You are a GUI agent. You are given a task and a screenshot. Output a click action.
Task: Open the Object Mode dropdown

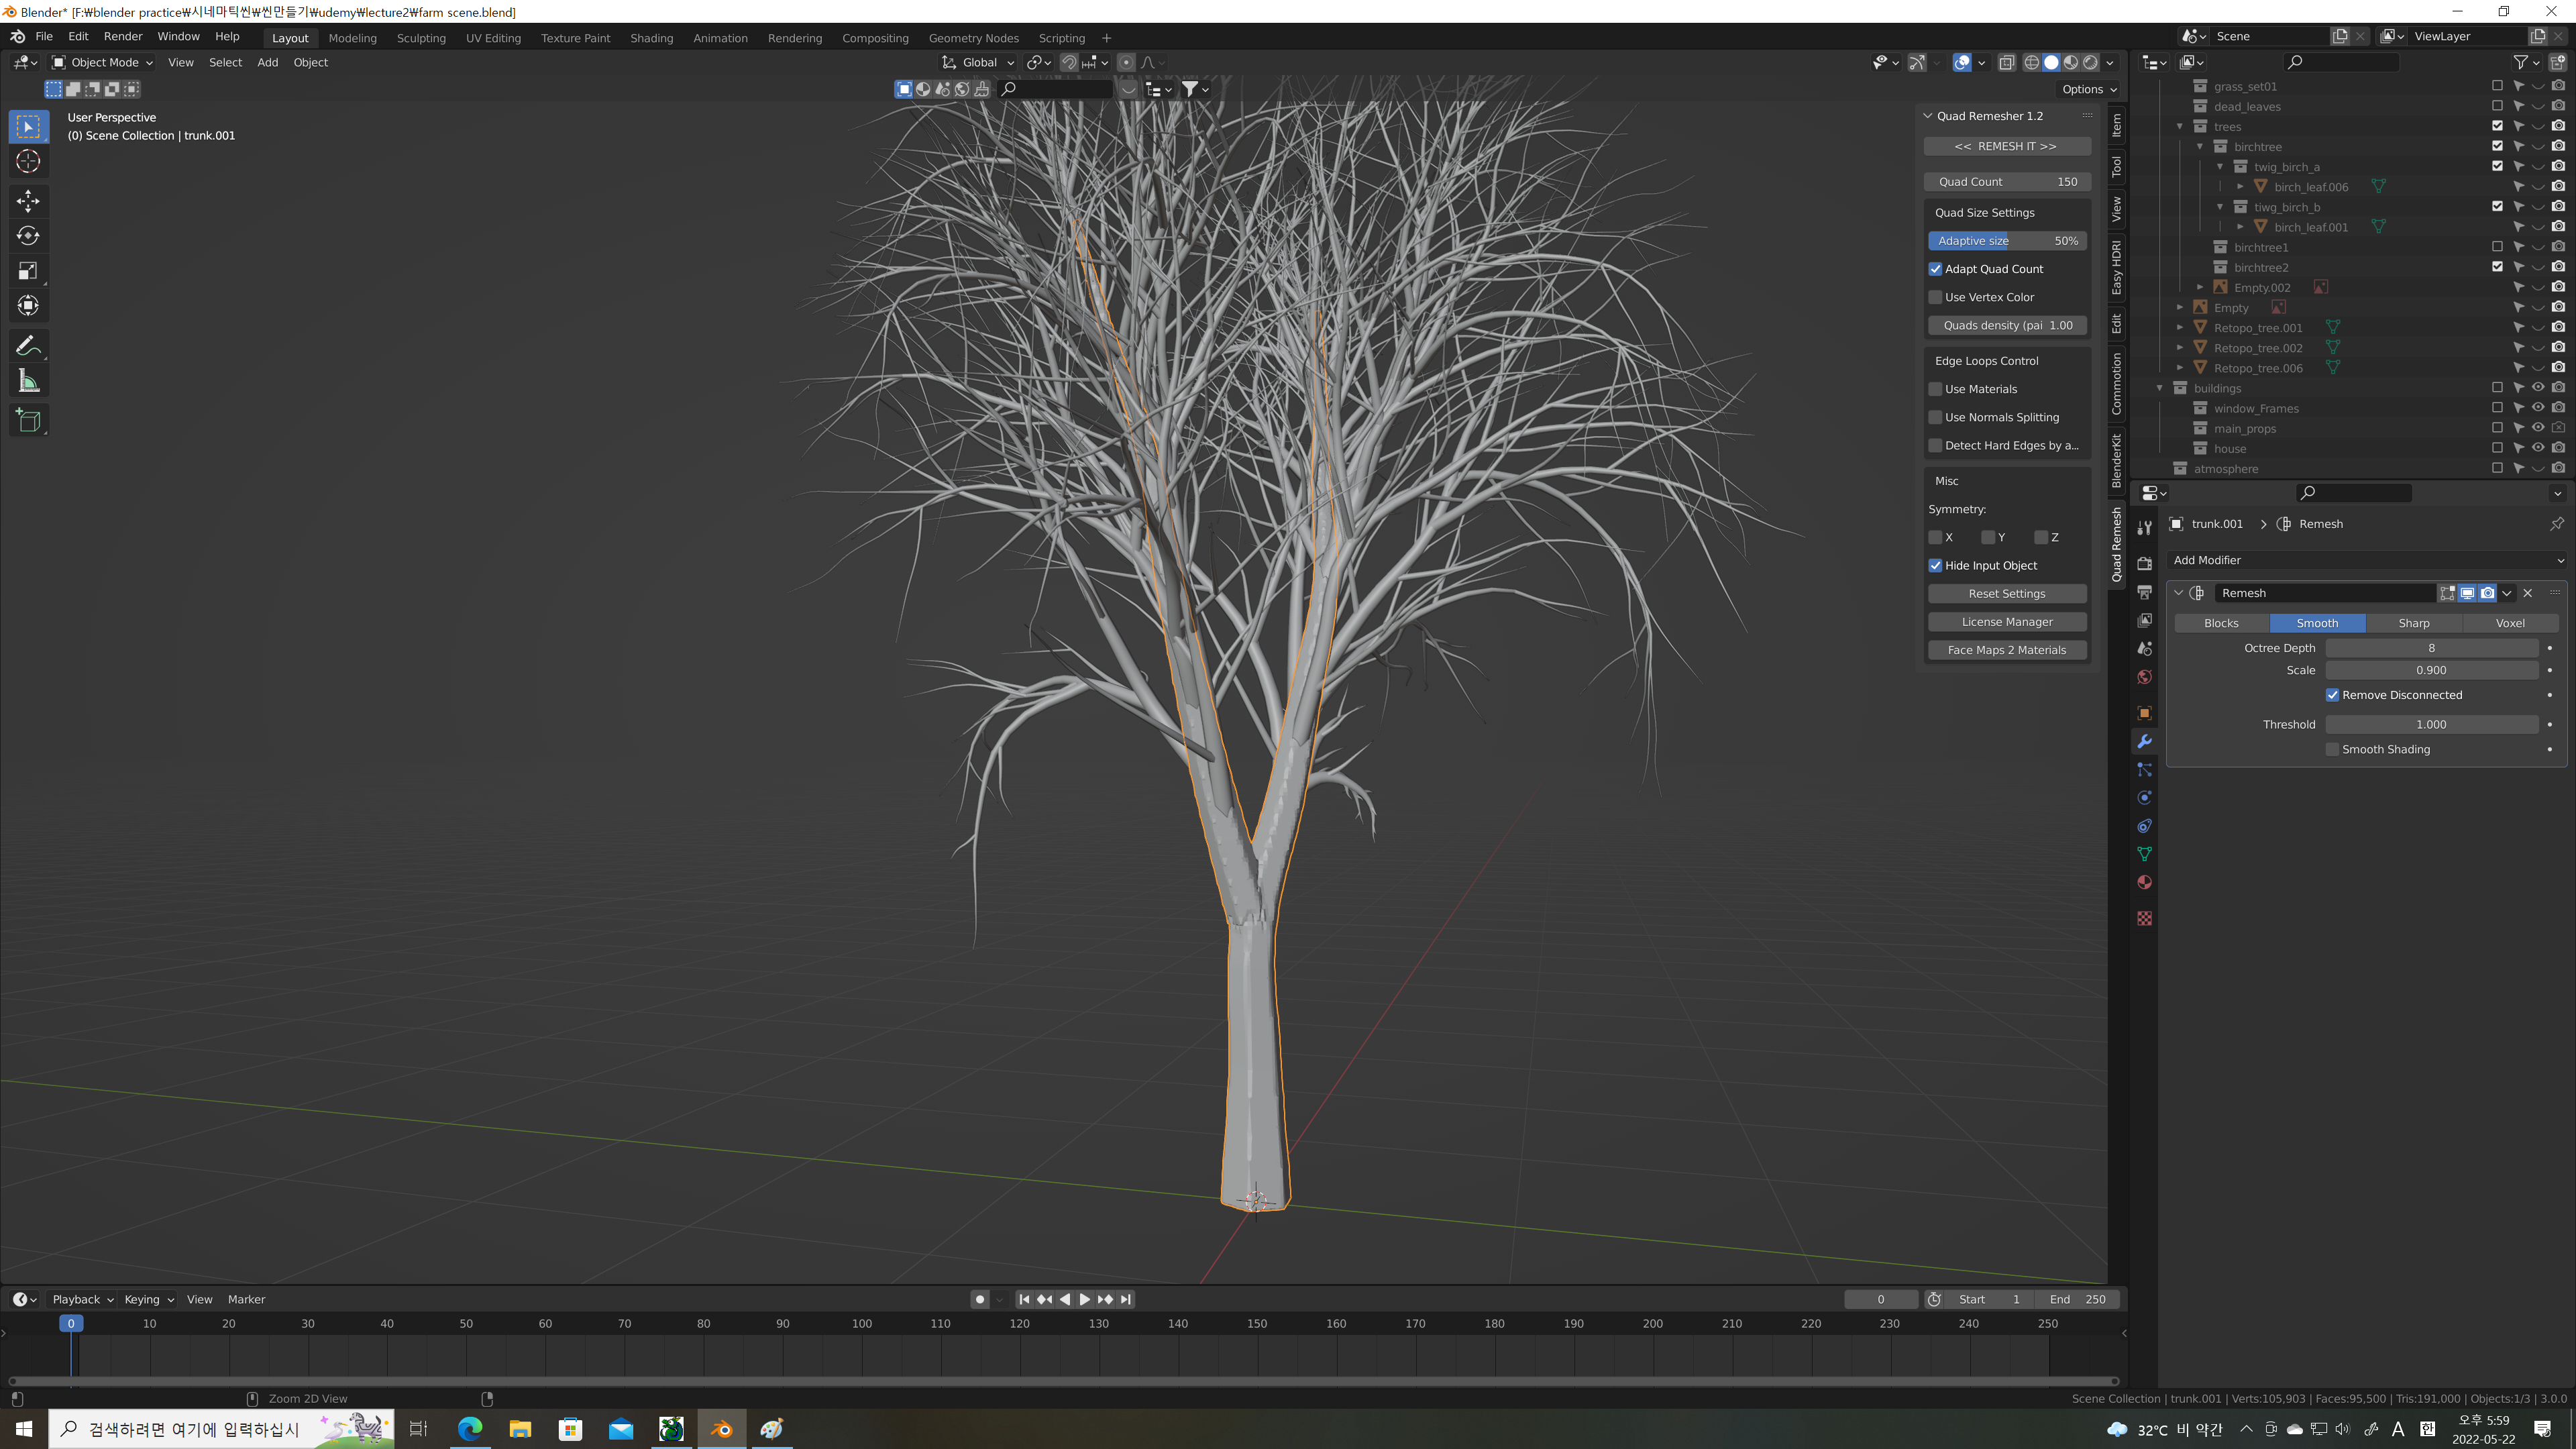point(103,62)
